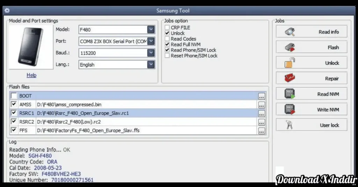Uncheck the FFS flash file checkbox

click(x=14, y=130)
